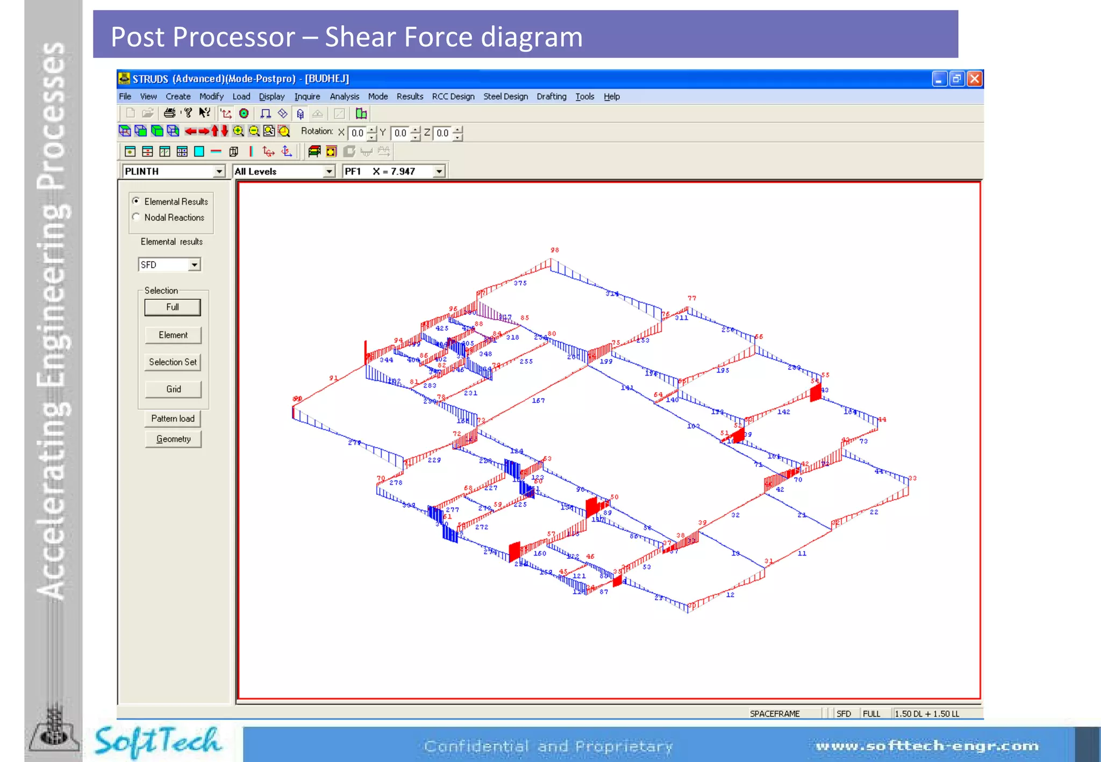
Task: Click the 1.50 DL + 1.50 LL status
Action: (x=927, y=714)
